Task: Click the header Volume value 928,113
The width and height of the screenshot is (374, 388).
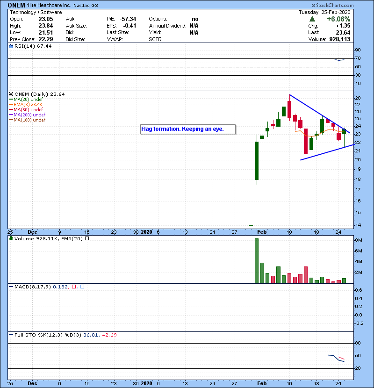Action: [340, 39]
